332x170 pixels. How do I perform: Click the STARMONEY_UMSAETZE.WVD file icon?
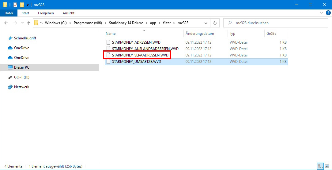(x=108, y=62)
